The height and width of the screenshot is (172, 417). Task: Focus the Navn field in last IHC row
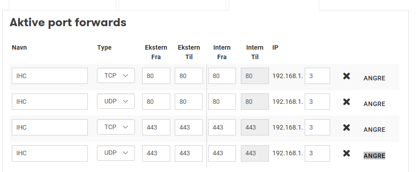tap(50, 153)
